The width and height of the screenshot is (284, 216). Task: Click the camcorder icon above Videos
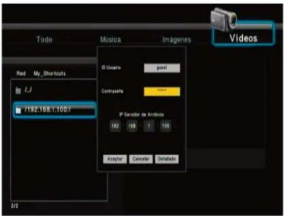pyautogui.click(x=224, y=19)
